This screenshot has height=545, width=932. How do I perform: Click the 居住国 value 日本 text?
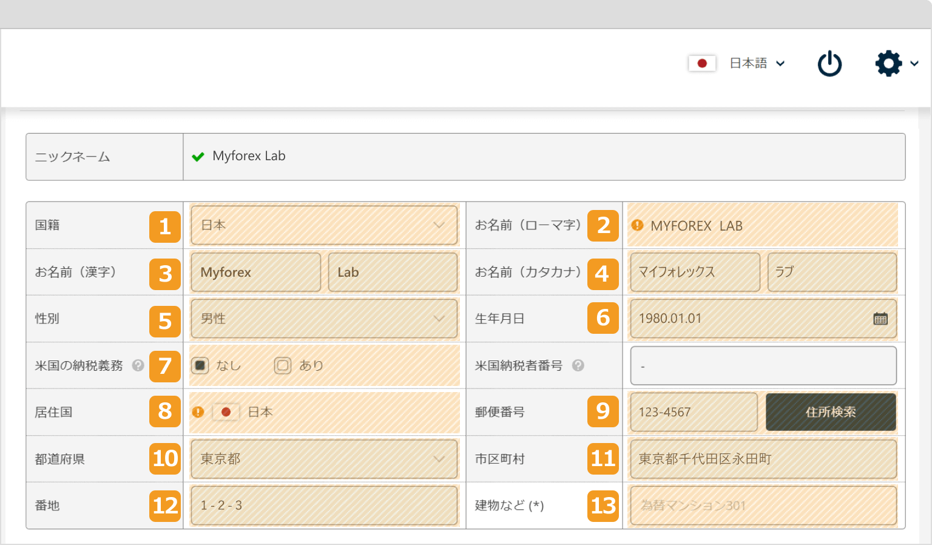click(260, 412)
